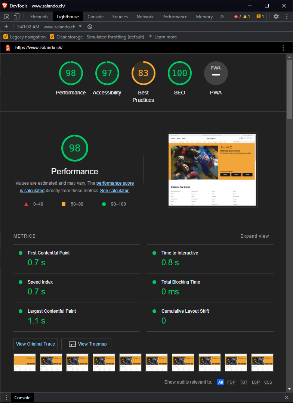Select the All audits filter
Viewport: 293px width, 403px height.
click(220, 382)
